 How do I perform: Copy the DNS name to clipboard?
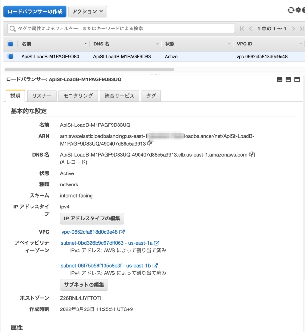[x=251, y=155]
